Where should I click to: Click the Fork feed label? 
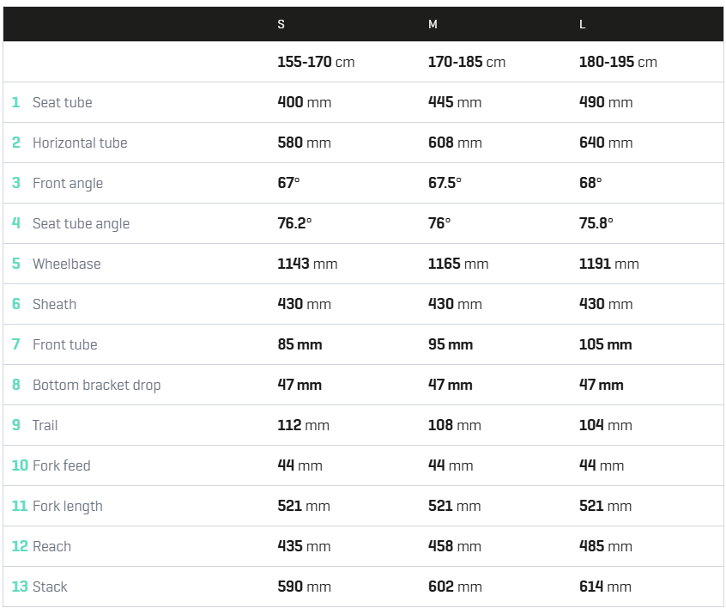[x=62, y=465]
